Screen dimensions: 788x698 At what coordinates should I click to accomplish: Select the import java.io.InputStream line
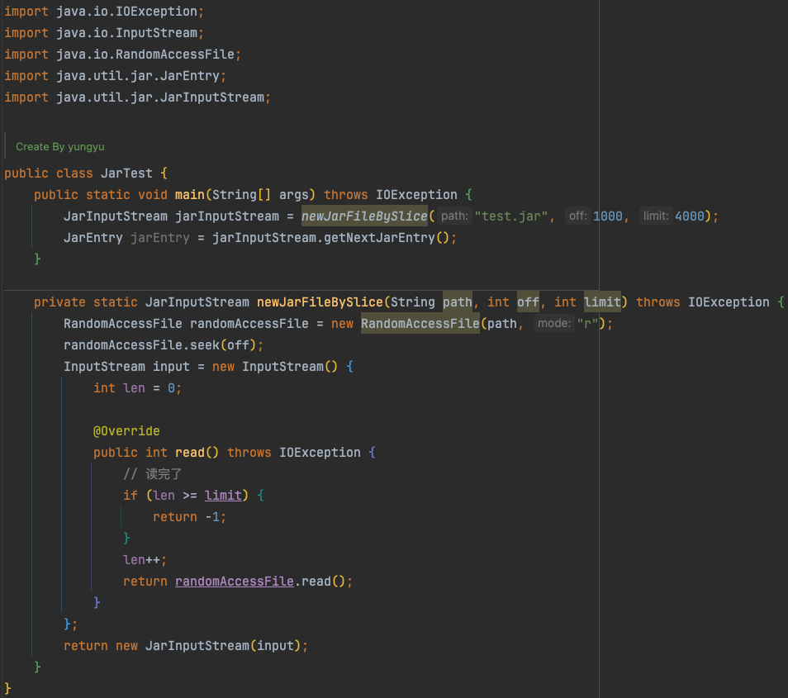(x=104, y=33)
